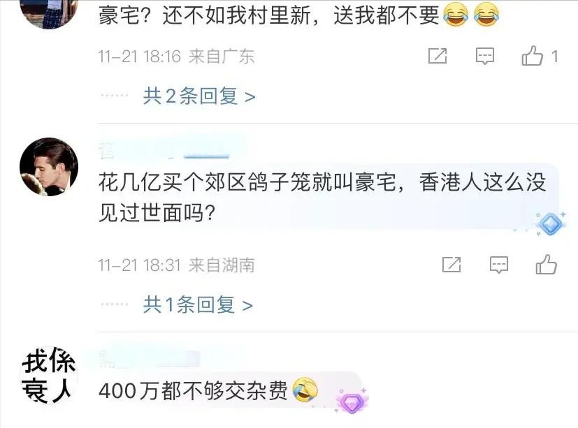Open the blurred username above 400万 comment
This screenshot has width=578, height=428.
pyautogui.click(x=150, y=359)
